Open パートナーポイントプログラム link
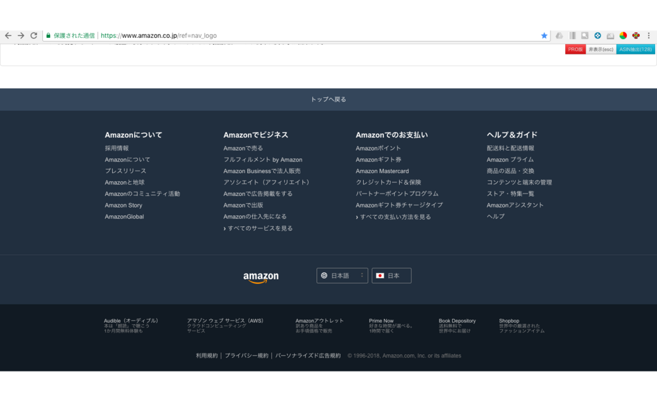Viewport: 657px width, 410px height. [397, 193]
